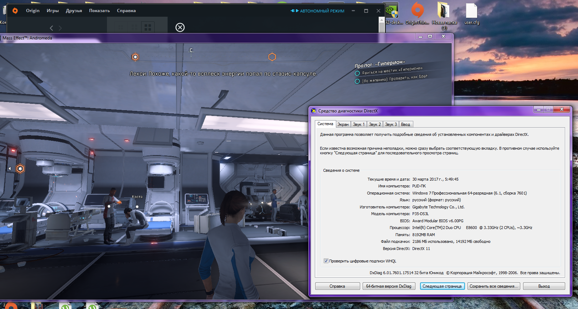Switch to the Звук 1 tab

[359, 124]
